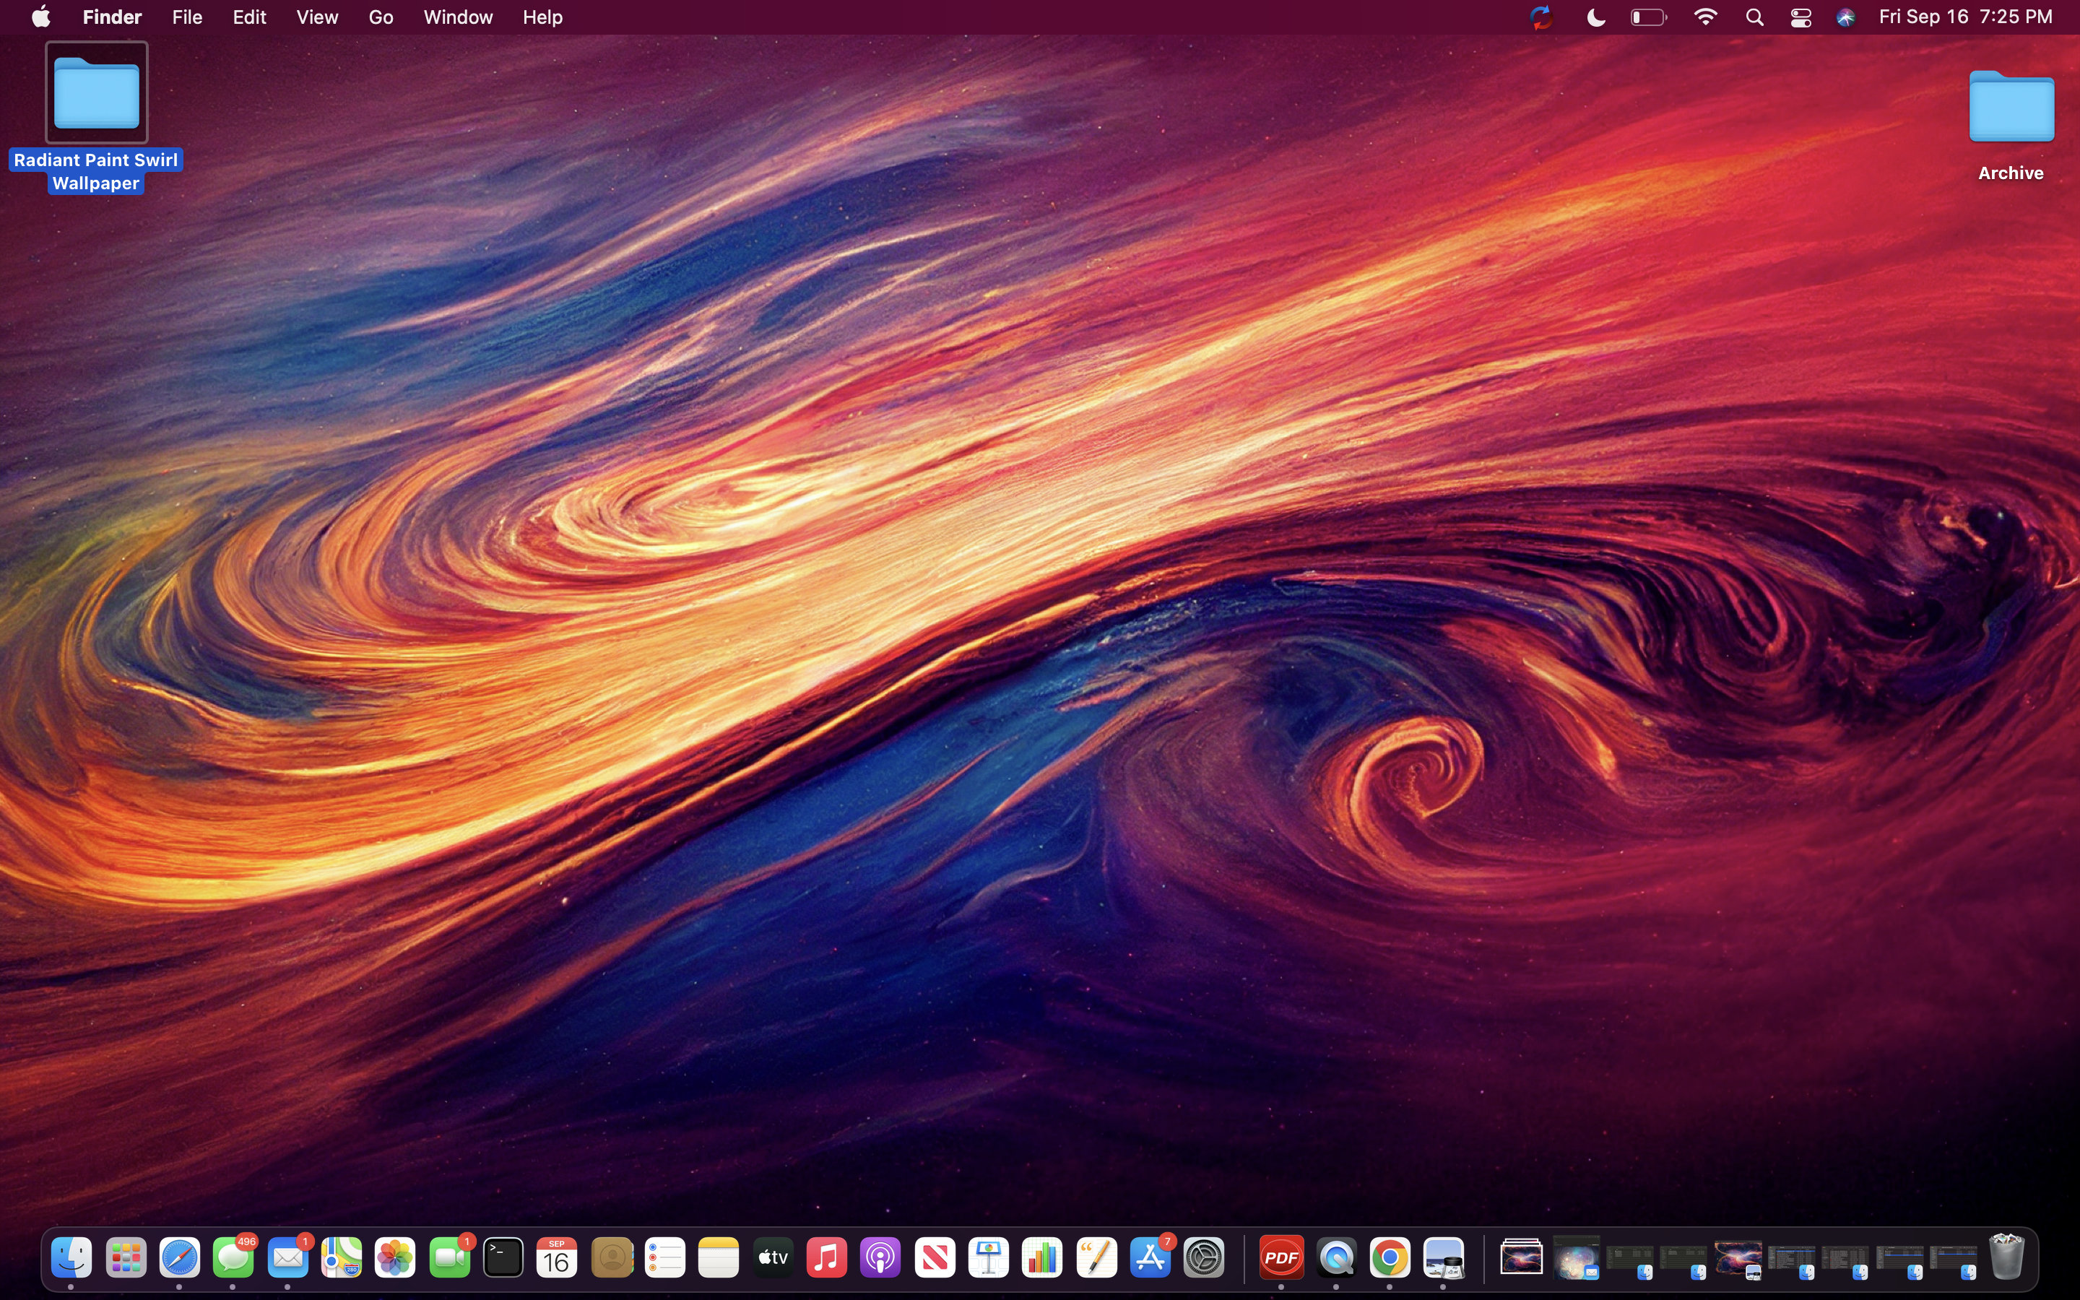Activate Spotlight search in the menu bar
The height and width of the screenshot is (1300, 2080).
(1754, 17)
